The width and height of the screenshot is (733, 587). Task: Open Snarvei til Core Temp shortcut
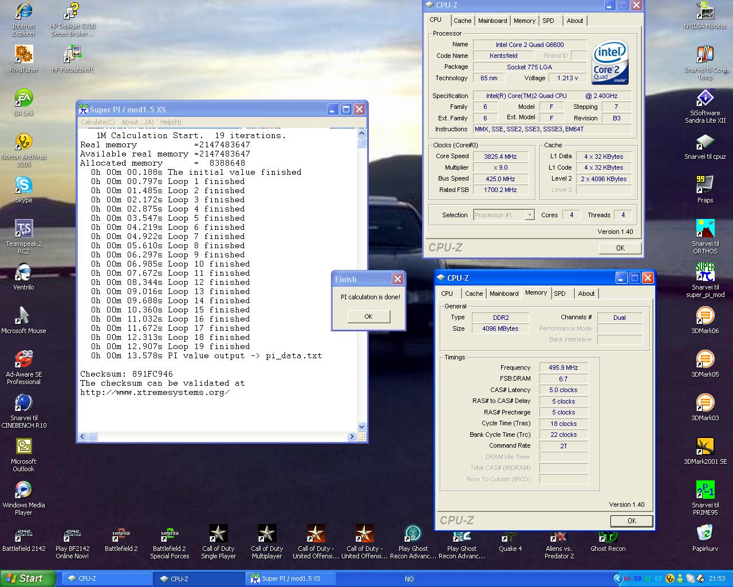[x=705, y=62]
